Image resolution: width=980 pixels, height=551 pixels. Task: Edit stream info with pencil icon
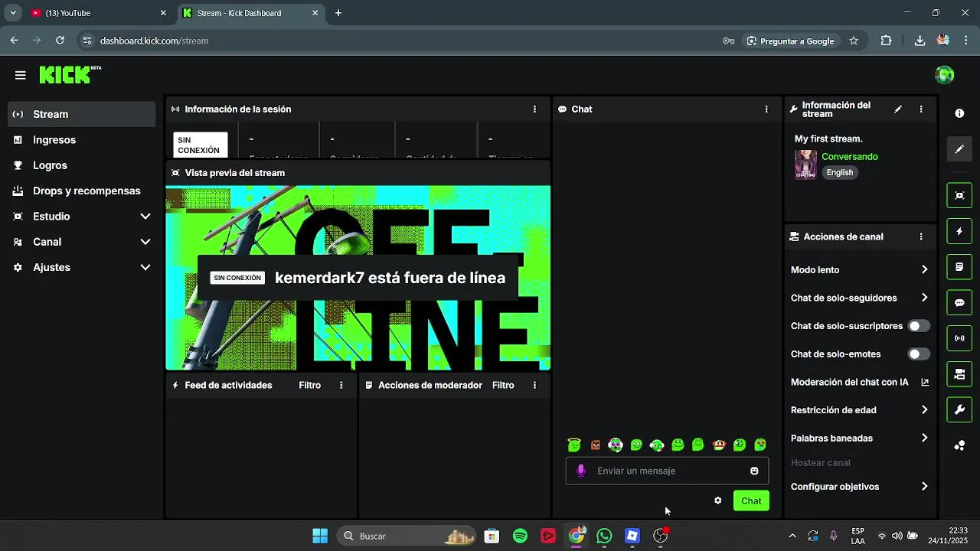(x=898, y=109)
